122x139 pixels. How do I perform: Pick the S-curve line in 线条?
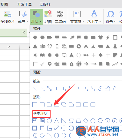tap(100, 89)
